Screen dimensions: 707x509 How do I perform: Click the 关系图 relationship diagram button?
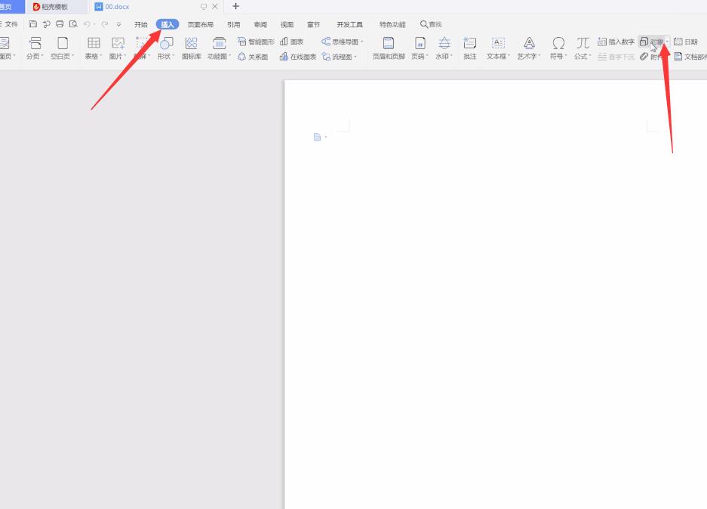point(253,57)
